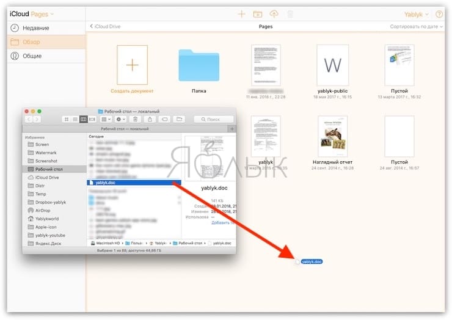Select the document dated 11 янв. 2018

[x=266, y=65]
